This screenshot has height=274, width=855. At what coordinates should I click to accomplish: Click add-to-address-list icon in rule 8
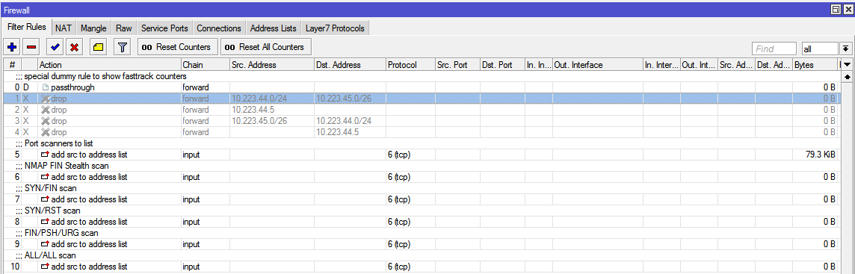(x=46, y=222)
